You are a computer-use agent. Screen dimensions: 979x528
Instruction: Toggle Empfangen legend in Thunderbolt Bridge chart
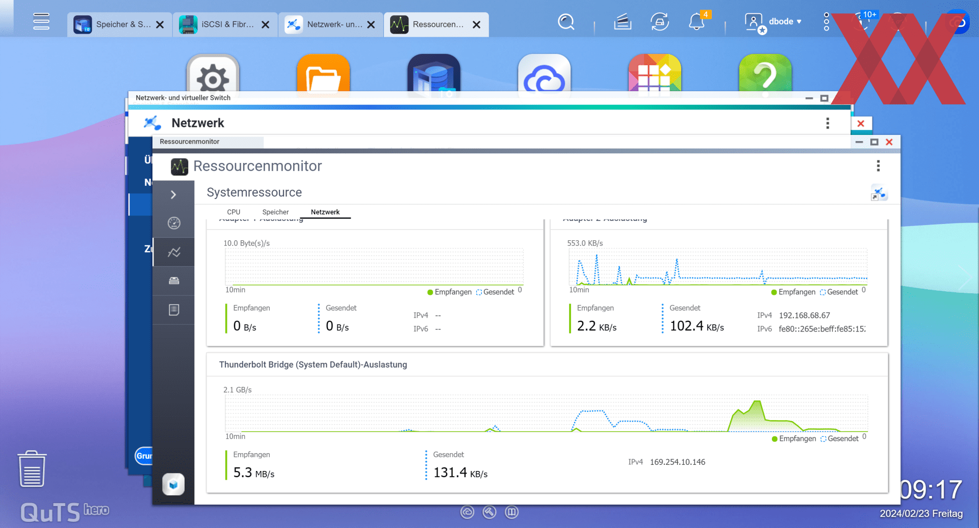tap(794, 438)
